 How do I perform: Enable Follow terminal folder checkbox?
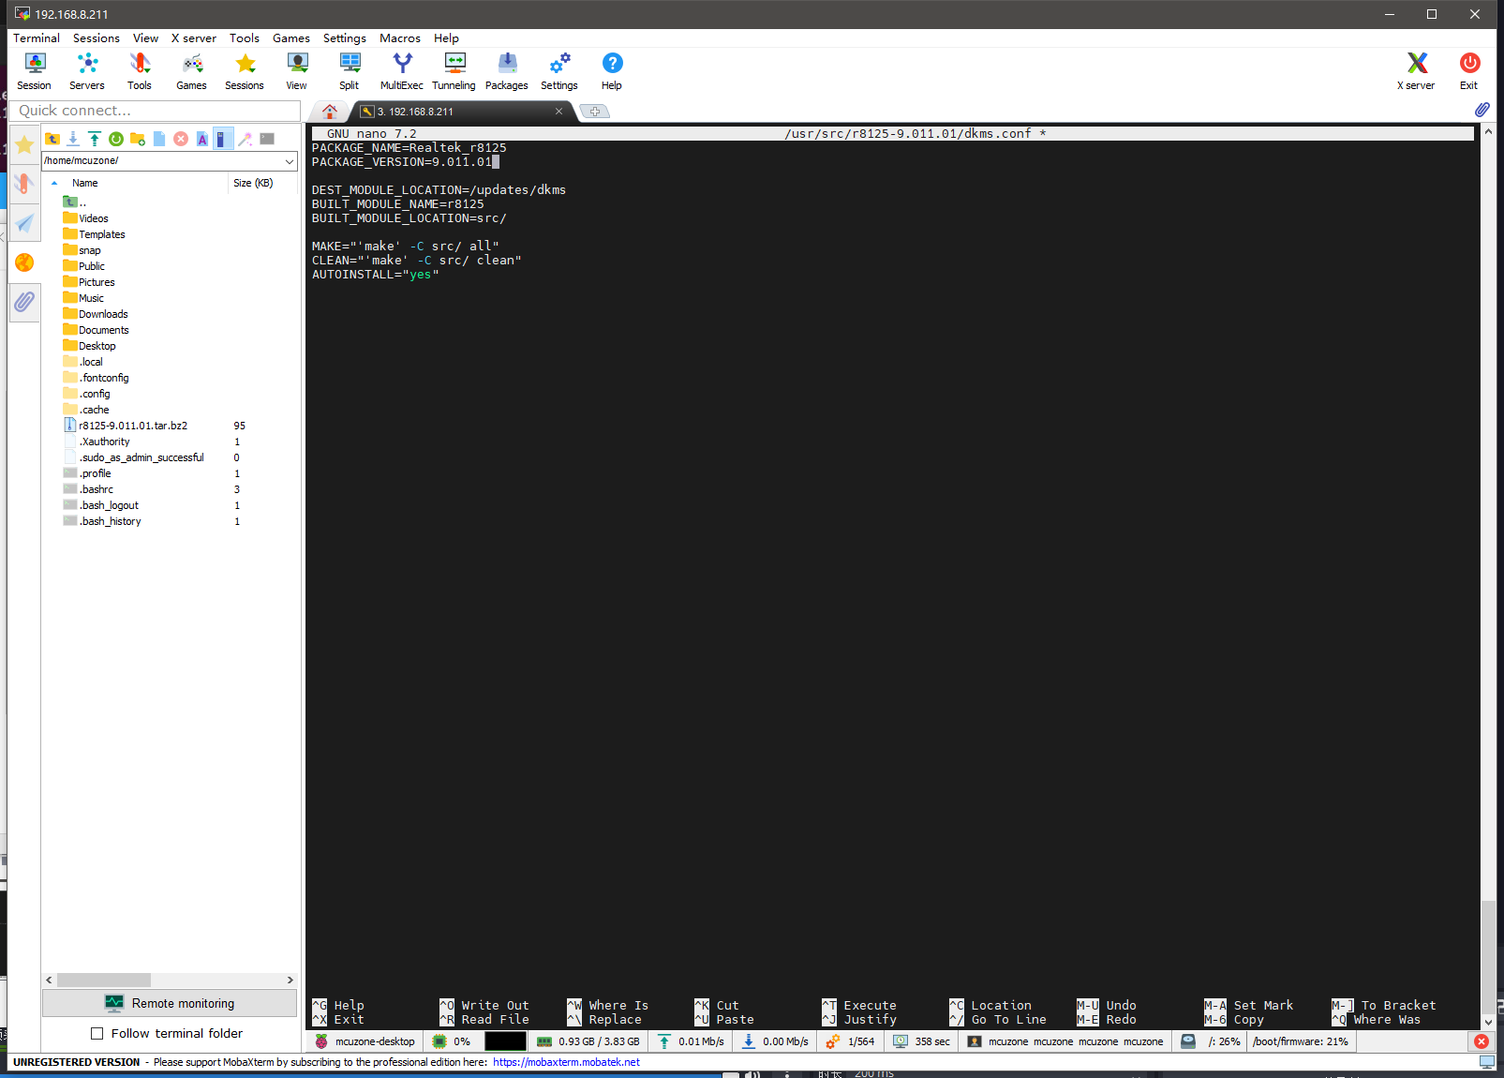tap(97, 1033)
